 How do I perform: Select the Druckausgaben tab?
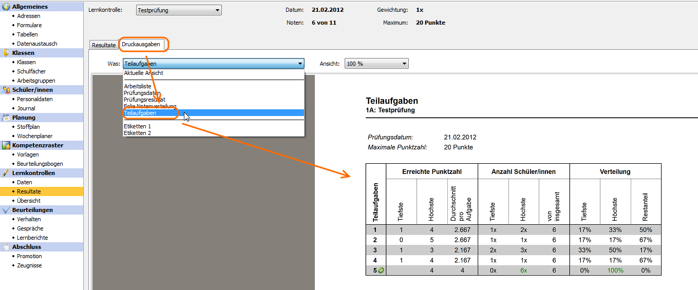pyautogui.click(x=141, y=45)
